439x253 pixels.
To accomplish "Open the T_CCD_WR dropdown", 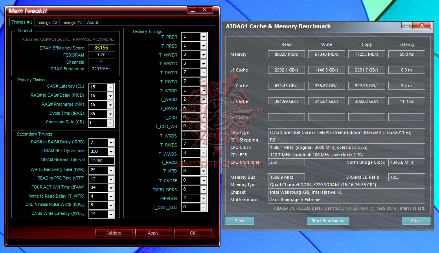I will pyautogui.click(x=204, y=126).
